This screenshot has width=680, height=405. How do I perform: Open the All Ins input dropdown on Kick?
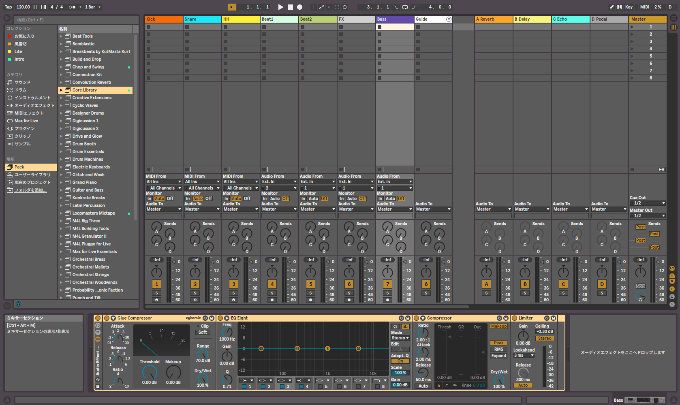coord(163,181)
